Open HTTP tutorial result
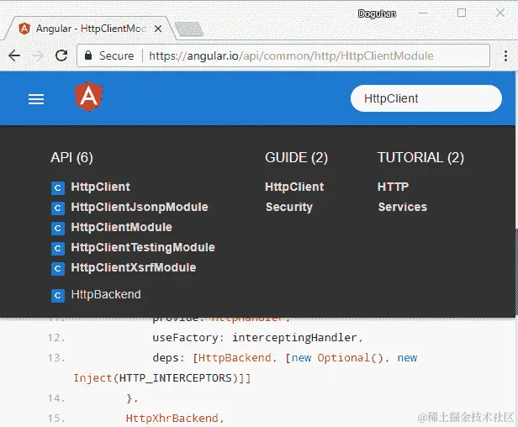Viewport: 518px width, 427px height. coord(394,187)
